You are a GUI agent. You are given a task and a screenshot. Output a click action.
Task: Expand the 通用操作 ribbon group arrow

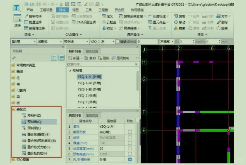click(x=142, y=34)
